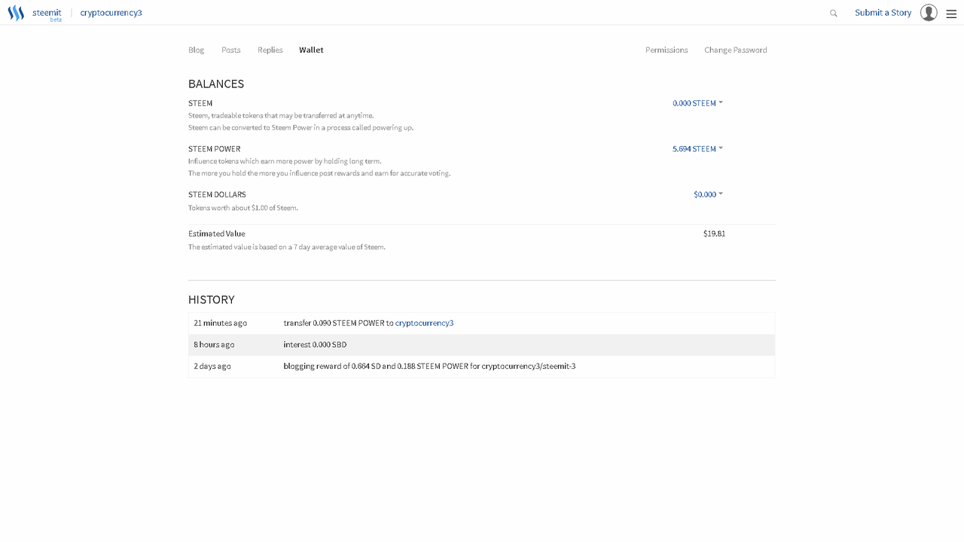Image resolution: width=964 pixels, height=542 pixels.
Task: Click Submit a Story link
Action: (x=883, y=13)
